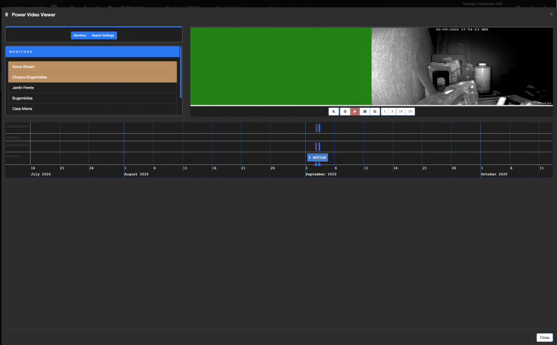The height and width of the screenshot is (345, 557).
Task: Select the Bugambilias monitor
Action: click(92, 98)
